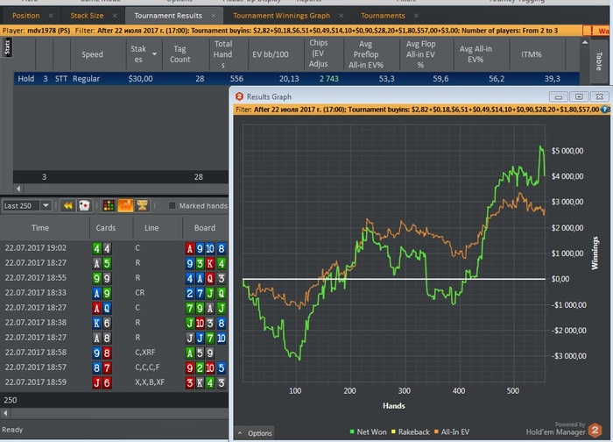Select hand played at 22.07.2017 18:55

(114, 278)
